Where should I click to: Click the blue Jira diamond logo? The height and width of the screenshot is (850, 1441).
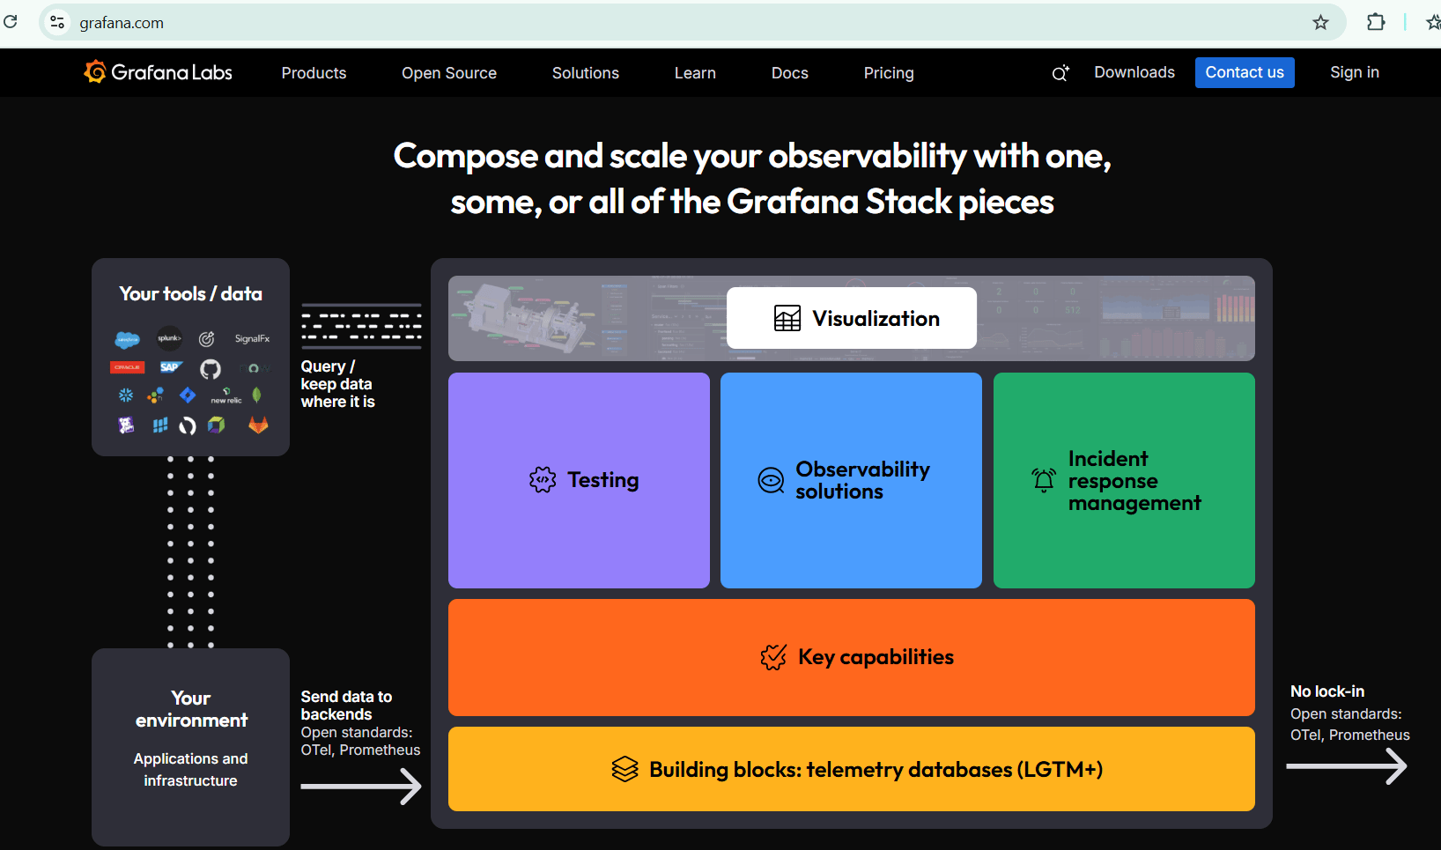coord(188,395)
